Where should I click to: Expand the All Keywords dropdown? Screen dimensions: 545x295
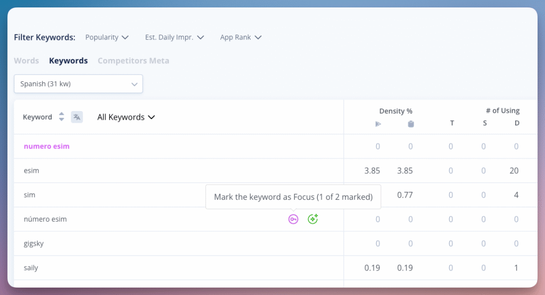click(126, 117)
